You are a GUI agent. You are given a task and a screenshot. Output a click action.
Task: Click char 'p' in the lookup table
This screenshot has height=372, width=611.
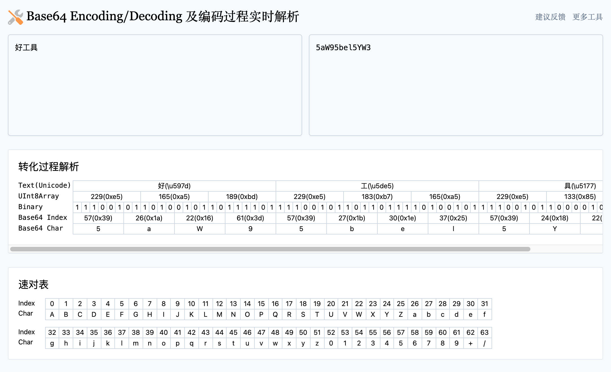pyautogui.click(x=178, y=343)
